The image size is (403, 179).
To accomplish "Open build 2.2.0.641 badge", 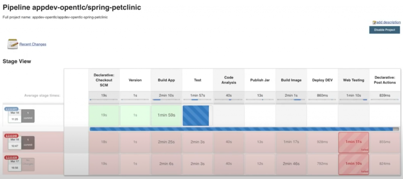I will (x=12, y=108).
